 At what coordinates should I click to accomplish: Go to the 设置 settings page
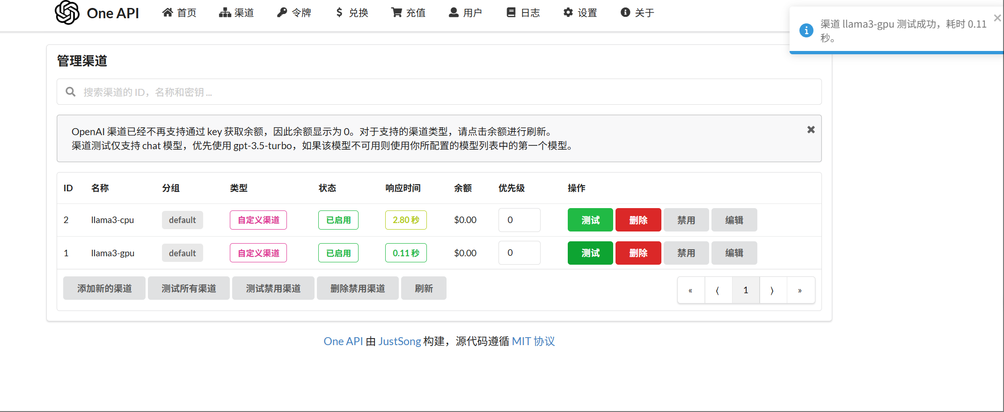(580, 13)
